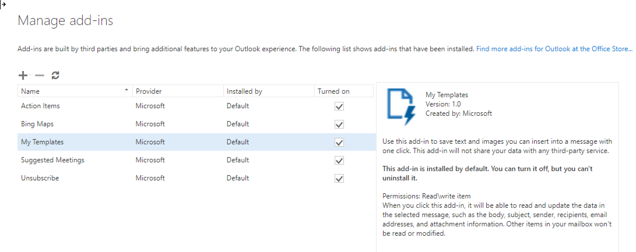Disable the Bing Maps add-in checkbox

click(339, 124)
